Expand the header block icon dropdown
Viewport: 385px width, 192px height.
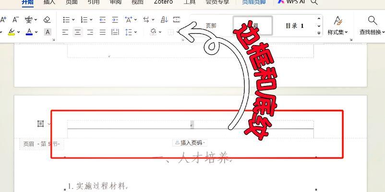pyautogui.click(x=49, y=124)
